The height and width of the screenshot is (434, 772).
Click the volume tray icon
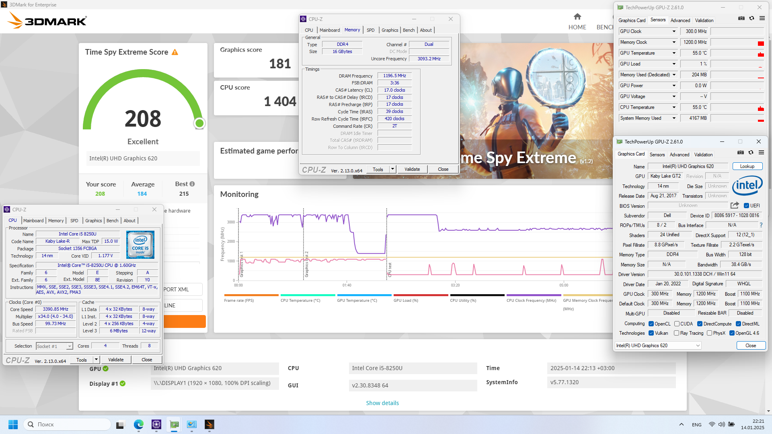721,424
